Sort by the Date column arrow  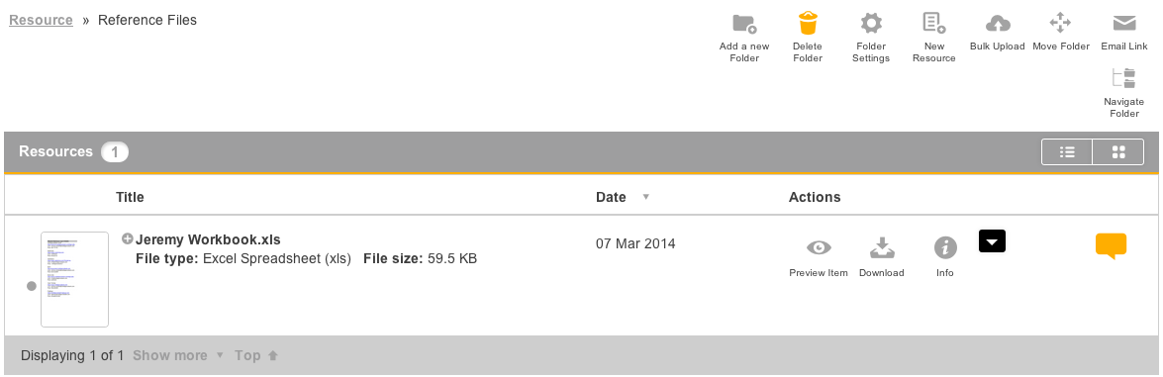pyautogui.click(x=645, y=198)
